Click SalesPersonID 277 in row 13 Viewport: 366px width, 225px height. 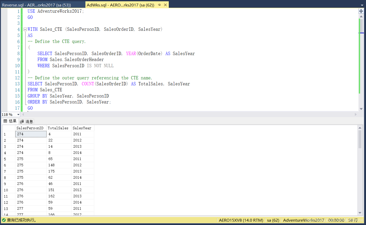point(31,208)
